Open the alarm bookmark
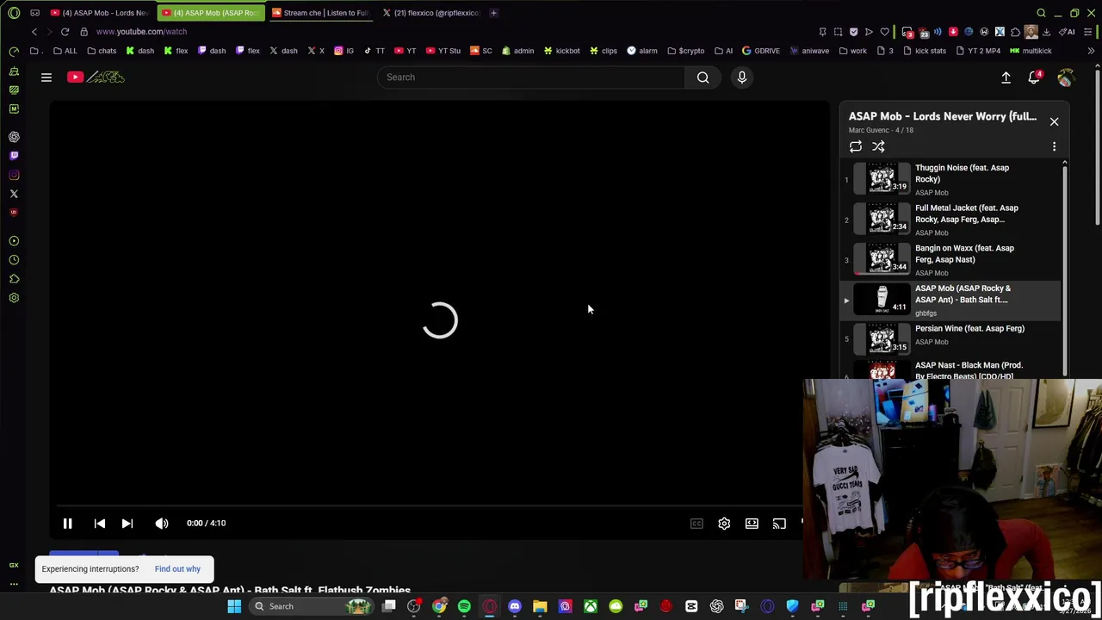 tap(642, 51)
